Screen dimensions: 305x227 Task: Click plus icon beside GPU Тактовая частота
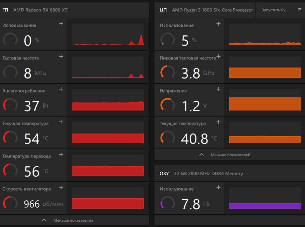point(61,57)
